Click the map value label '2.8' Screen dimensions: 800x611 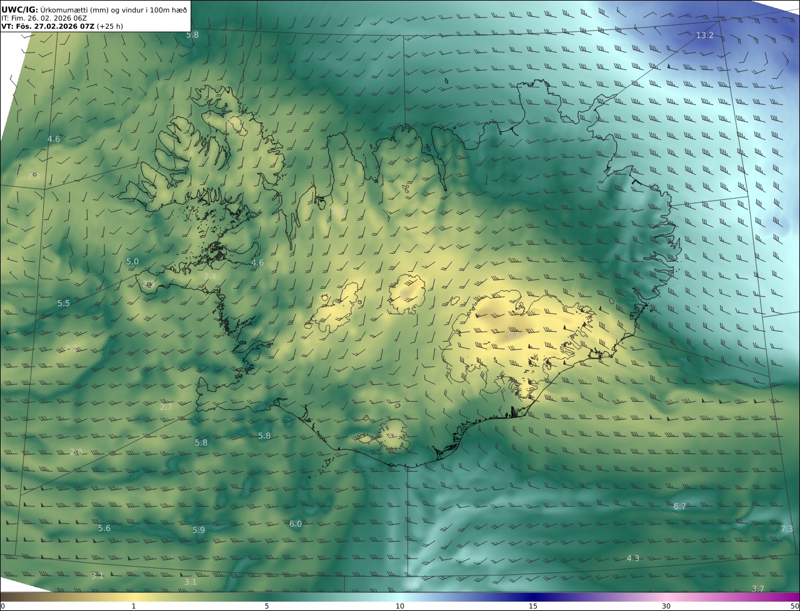coord(76,452)
